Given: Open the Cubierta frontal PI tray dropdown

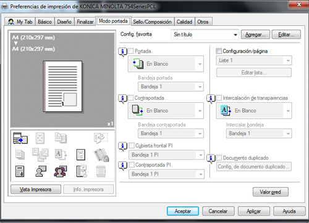Looking at the screenshot, I should [x=167, y=155].
